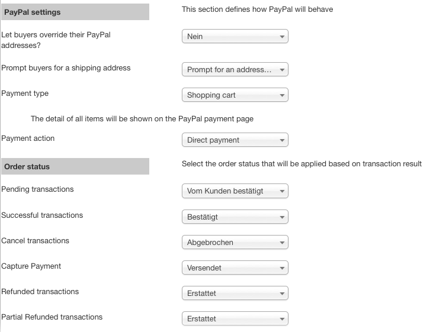The height and width of the screenshot is (332, 433).
Task: Expand the Successful transactions 'Bestätigt' dropdown
Action: coord(235,217)
